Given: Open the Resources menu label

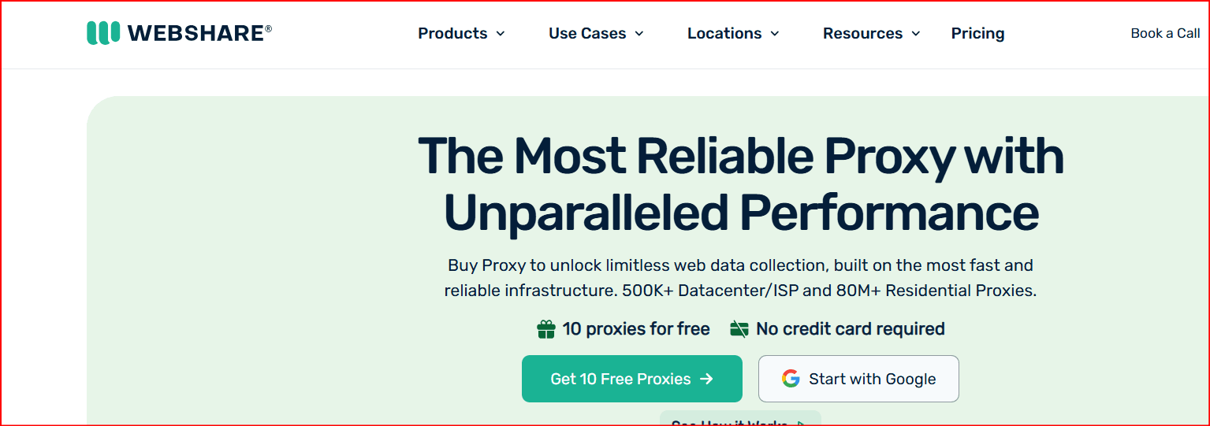Looking at the screenshot, I should [x=862, y=34].
